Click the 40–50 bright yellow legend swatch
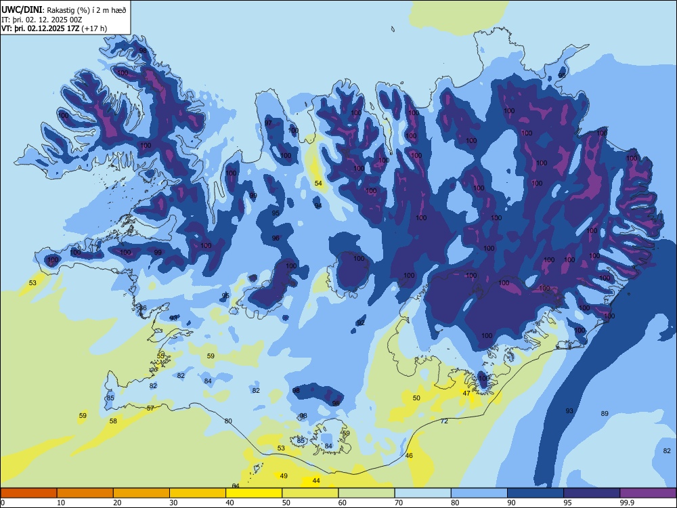 coord(254,493)
